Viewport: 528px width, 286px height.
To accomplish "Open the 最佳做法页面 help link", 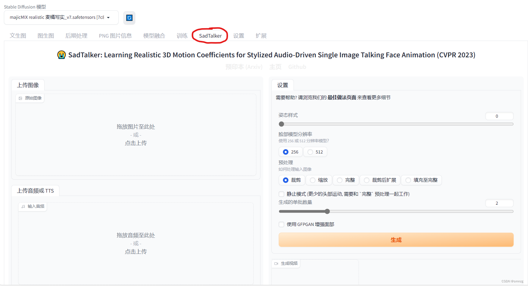I will [x=342, y=97].
